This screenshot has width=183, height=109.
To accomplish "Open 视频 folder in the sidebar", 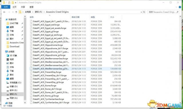I will coord(12,59).
